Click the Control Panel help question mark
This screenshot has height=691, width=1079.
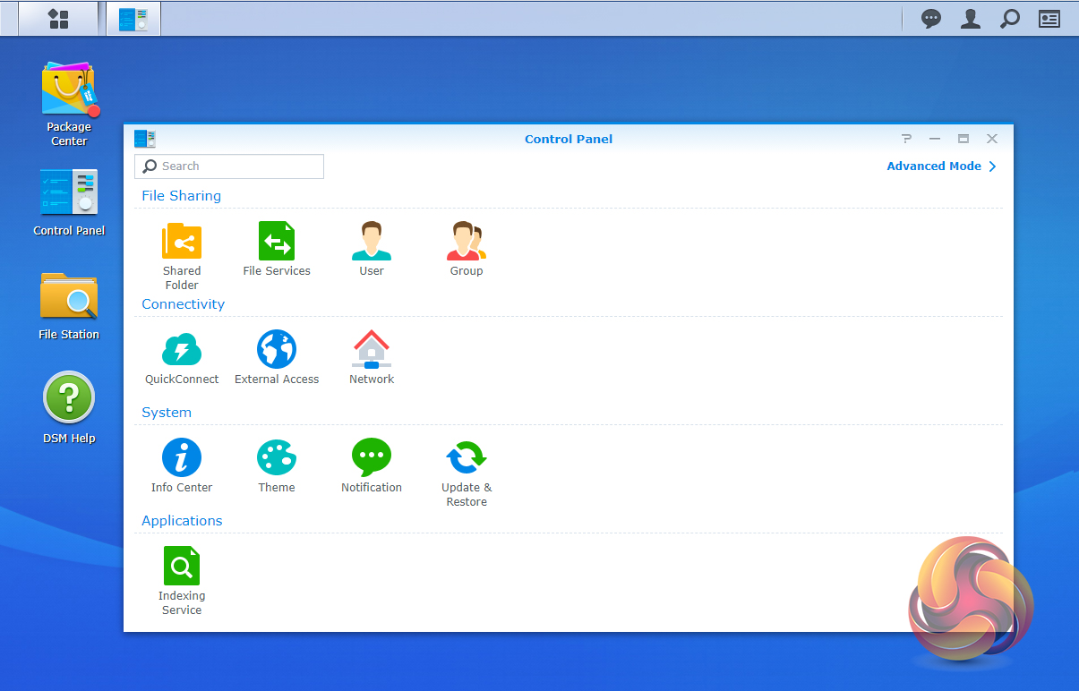(906, 139)
